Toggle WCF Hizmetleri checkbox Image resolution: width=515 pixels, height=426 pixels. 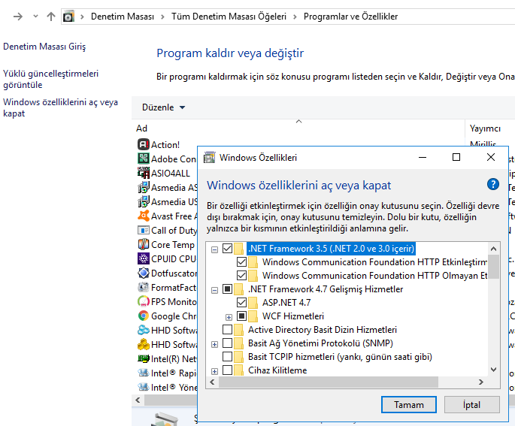242,316
